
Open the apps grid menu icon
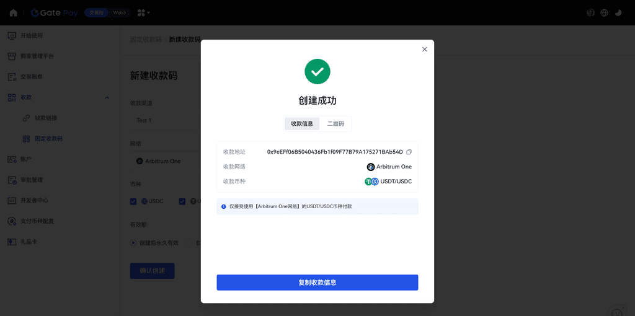pyautogui.click(x=143, y=13)
